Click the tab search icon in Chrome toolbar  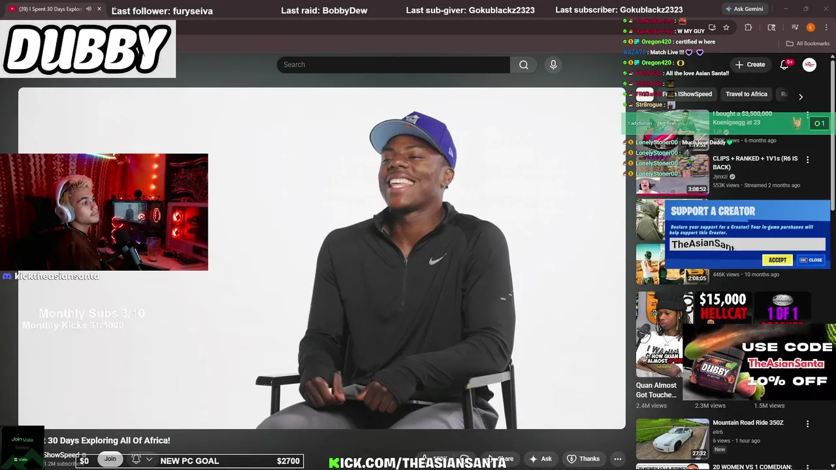[x=771, y=27]
